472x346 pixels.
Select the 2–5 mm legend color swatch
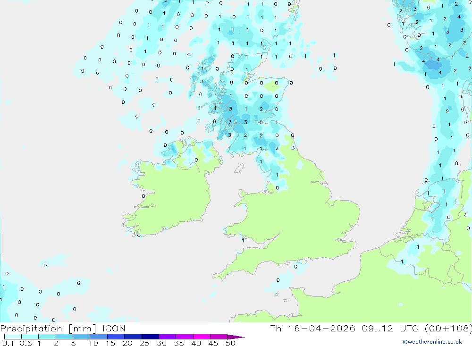tap(64, 337)
